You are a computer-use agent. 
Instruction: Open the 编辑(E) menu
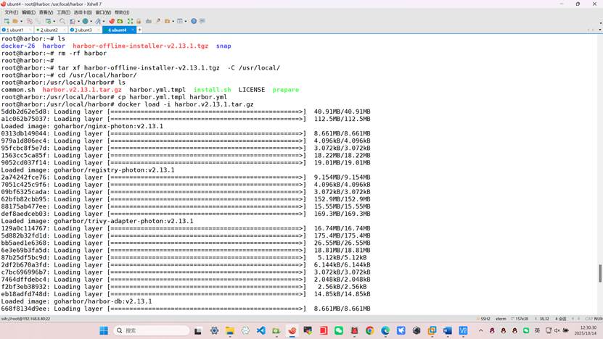pyautogui.click(x=28, y=12)
